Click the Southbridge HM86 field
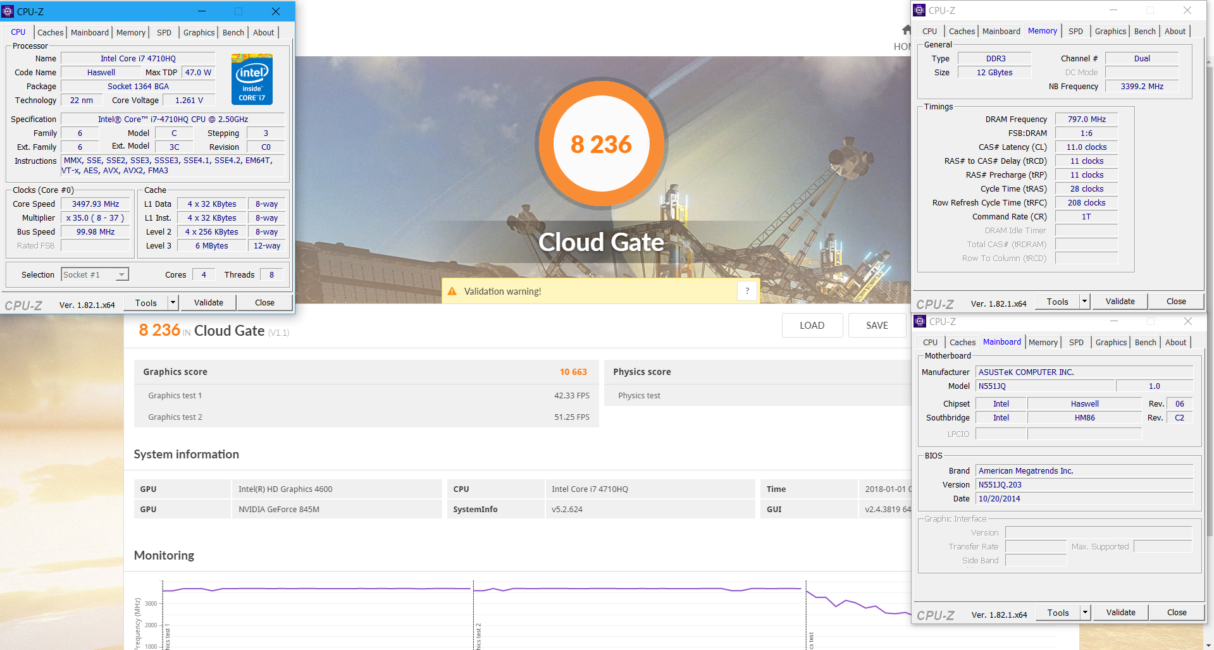Screen dimensions: 1214x650 click(x=1084, y=418)
